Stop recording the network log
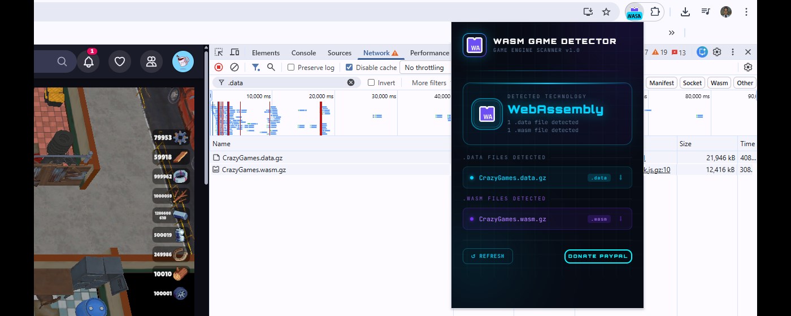791x316 pixels. (x=219, y=67)
